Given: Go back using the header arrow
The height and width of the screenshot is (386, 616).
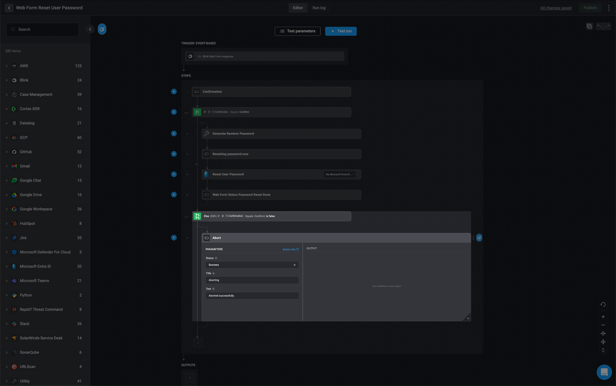Looking at the screenshot, I should (x=9, y=8).
